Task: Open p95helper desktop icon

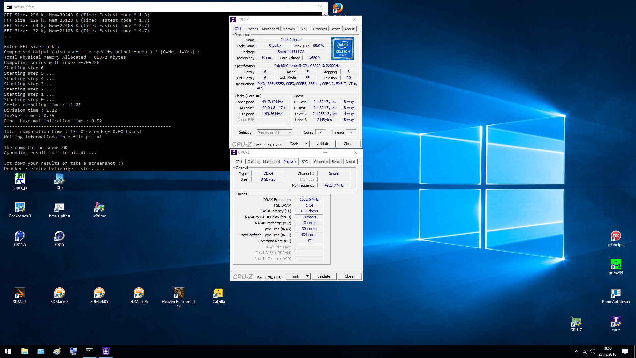Action: pyautogui.click(x=616, y=239)
